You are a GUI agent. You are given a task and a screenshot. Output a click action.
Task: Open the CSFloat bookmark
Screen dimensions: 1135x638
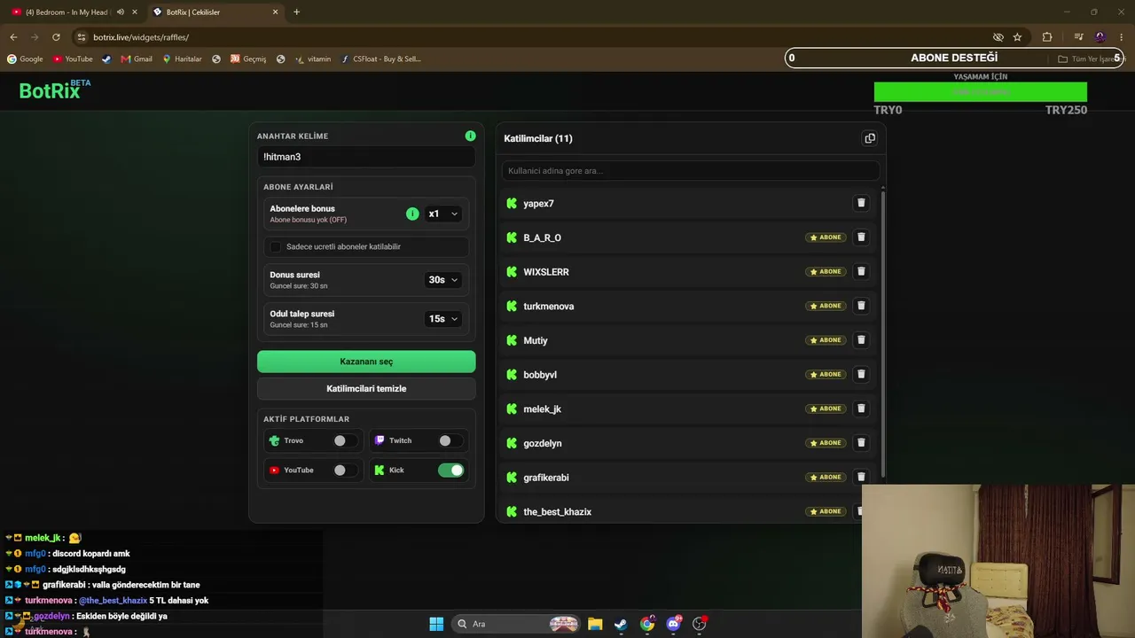(380, 59)
